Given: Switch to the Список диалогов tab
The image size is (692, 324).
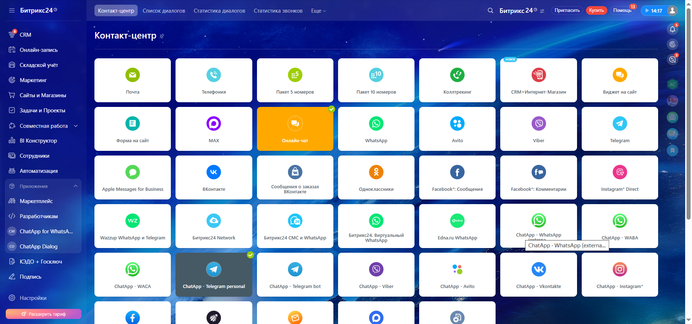Looking at the screenshot, I should 164,11.
